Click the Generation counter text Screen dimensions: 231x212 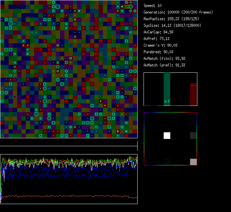pos(178,12)
